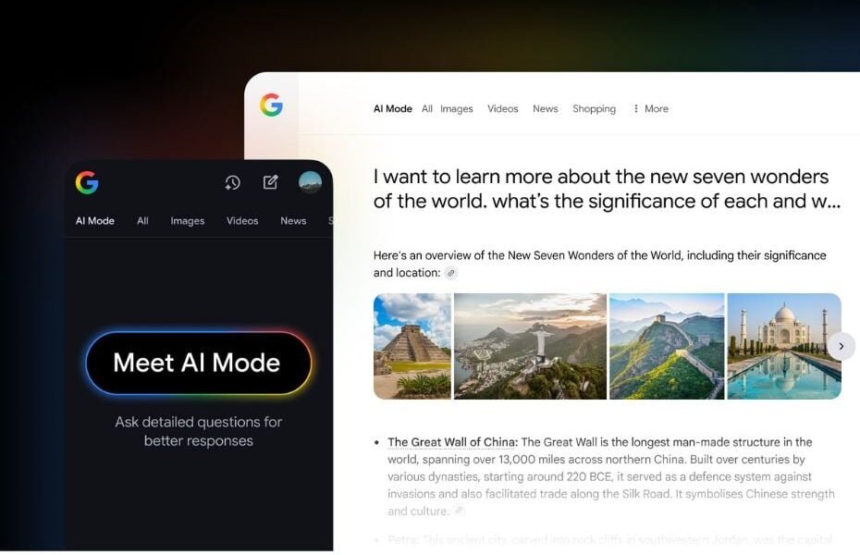Open the News tab in the light panel
This screenshot has height=555, width=860.
pyautogui.click(x=546, y=108)
